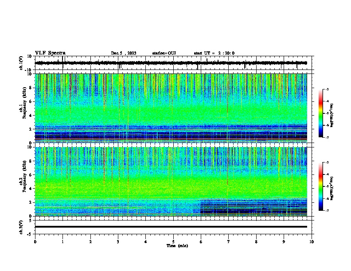351x271 pixels.
Task: Pick the ch.2 spectrogram color bar
Action: (320, 186)
